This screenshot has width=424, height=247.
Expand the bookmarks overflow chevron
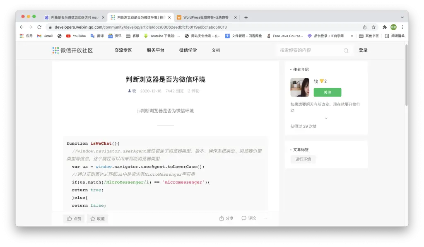(352, 36)
